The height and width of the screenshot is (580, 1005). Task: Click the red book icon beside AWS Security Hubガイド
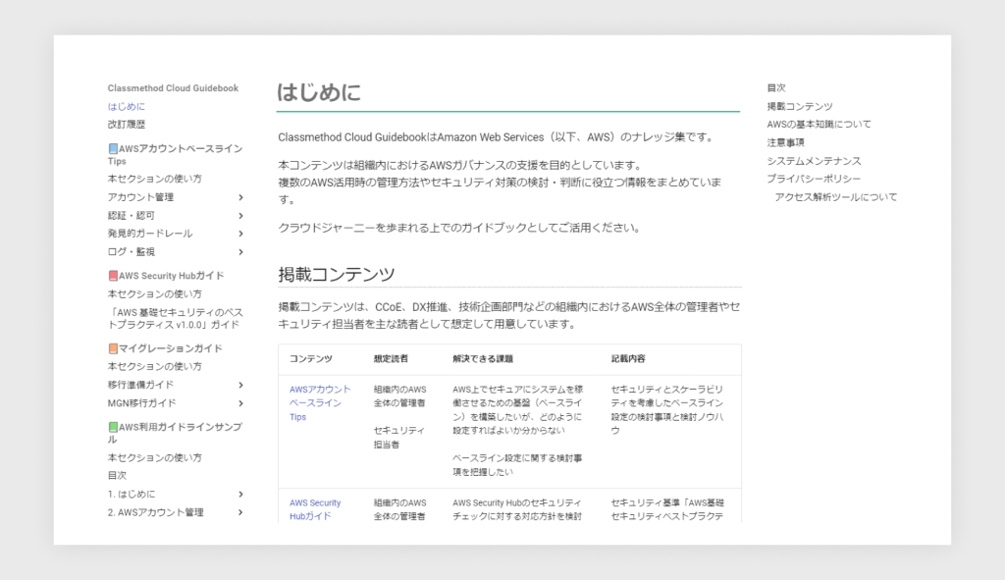(113, 276)
